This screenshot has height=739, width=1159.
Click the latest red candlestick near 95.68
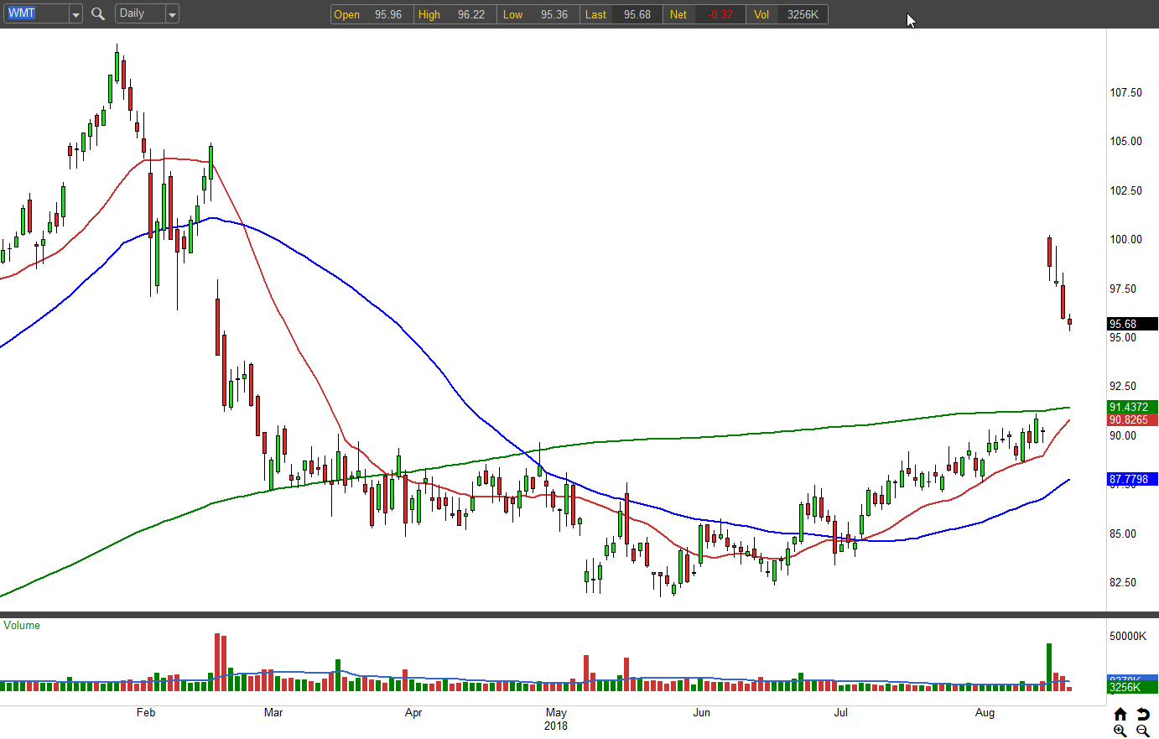1069,322
